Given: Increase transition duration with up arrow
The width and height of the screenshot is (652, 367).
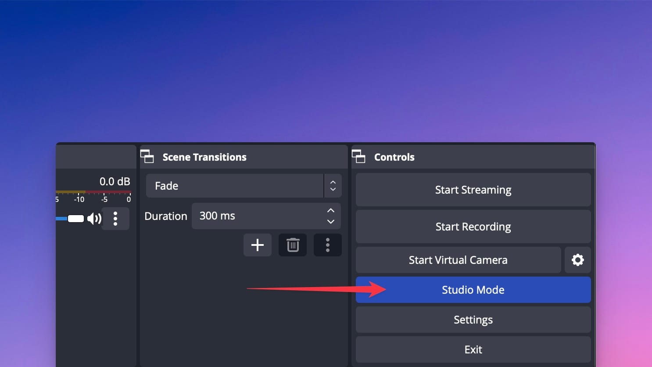Looking at the screenshot, I should tap(330, 210).
